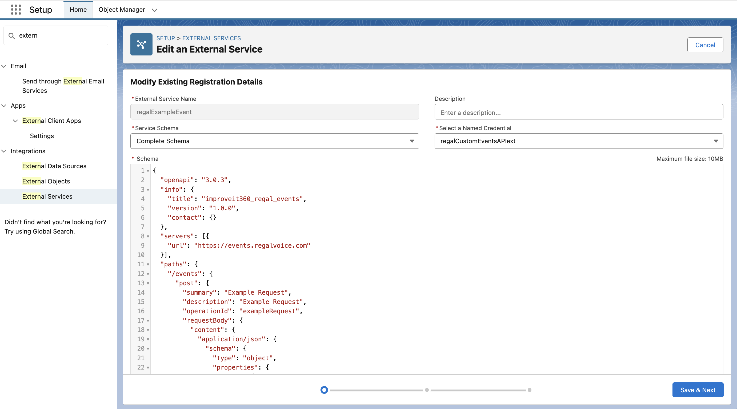Click the Apps tree heading
737x409 pixels.
pyautogui.click(x=18, y=106)
